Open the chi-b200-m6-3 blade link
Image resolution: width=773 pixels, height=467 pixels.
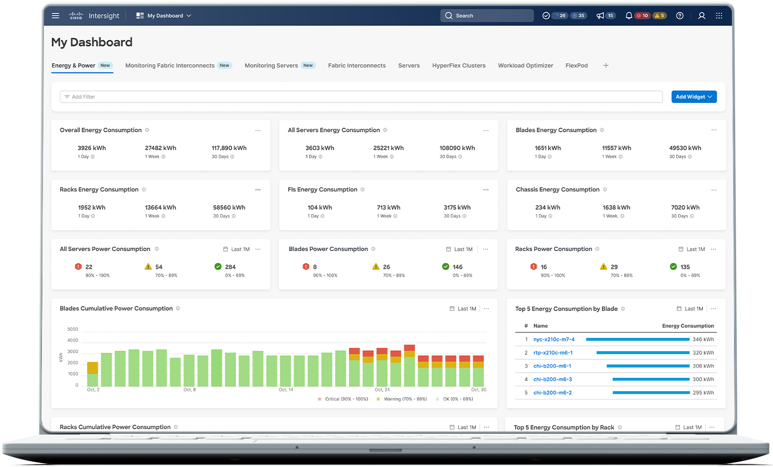pyautogui.click(x=553, y=380)
